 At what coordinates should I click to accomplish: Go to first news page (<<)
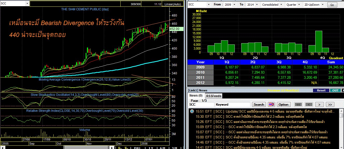click(298, 105)
